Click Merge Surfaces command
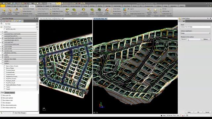Image resolution: width=212 pixels, height=119 pixels. point(116,14)
